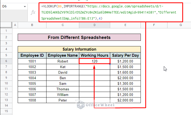Image resolution: width=191 pixels, height=115 pixels.
Task: Select cell containing 1002
Action: (32, 67)
